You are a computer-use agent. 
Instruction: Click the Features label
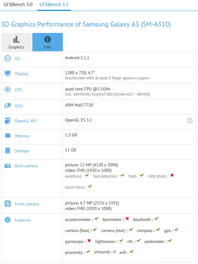pyautogui.click(x=23, y=220)
